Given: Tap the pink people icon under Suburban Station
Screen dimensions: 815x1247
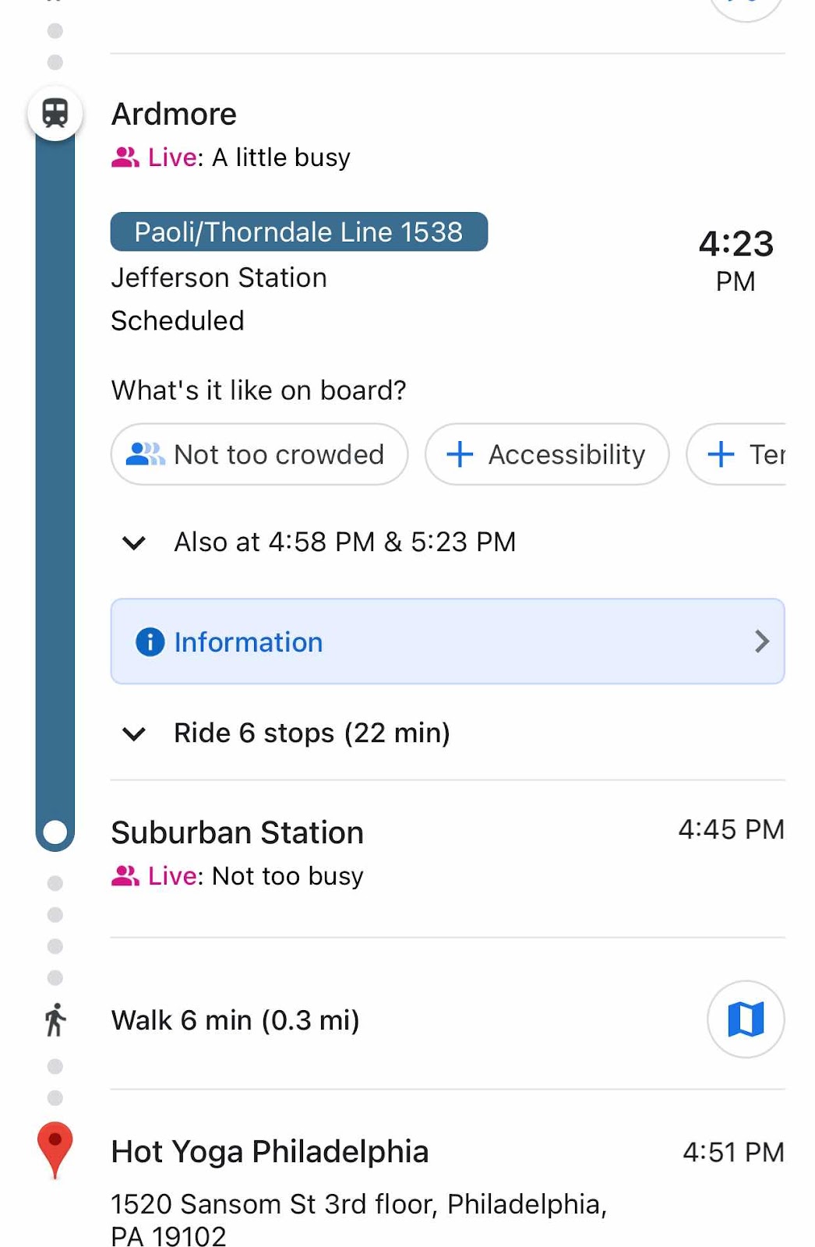Looking at the screenshot, I should (x=125, y=876).
